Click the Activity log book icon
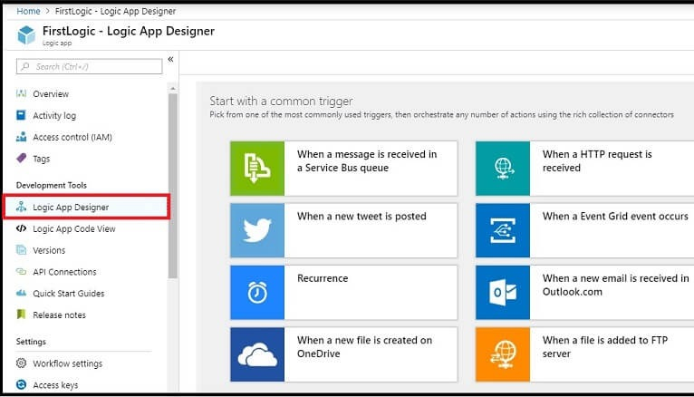The width and height of the screenshot is (694, 397). 21,115
